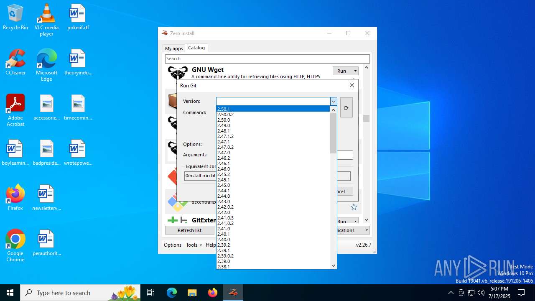This screenshot has height=301, width=535.
Task: Select version 2.47.1.2 from the list
Action: (273, 136)
